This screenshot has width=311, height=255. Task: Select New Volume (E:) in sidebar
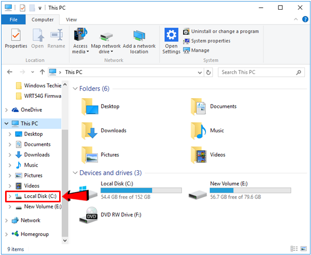(x=38, y=206)
